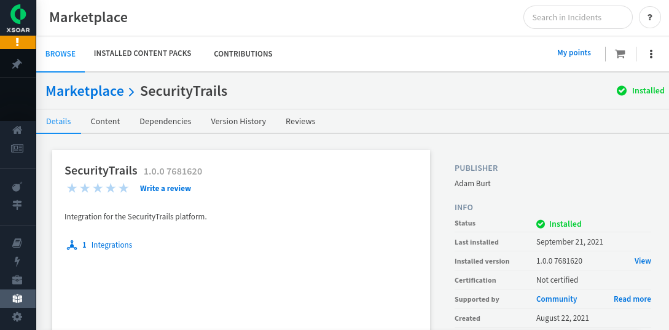Click the INFO section heading
Screen dimensions: 669x330
coord(464,208)
